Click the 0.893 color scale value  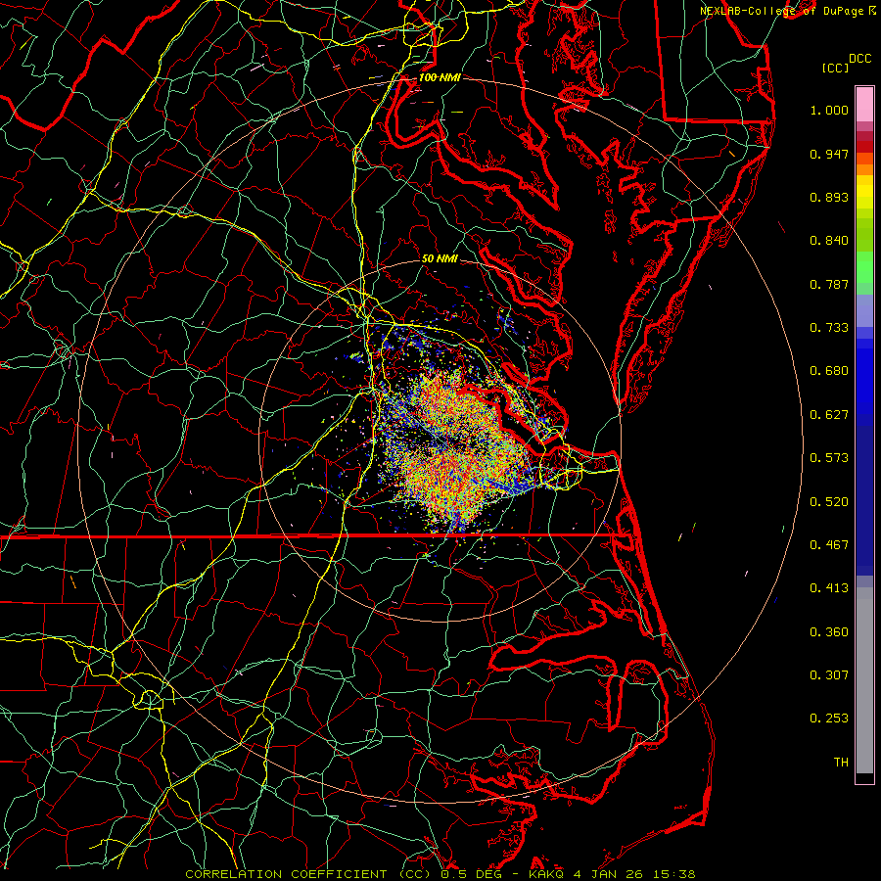click(x=829, y=197)
